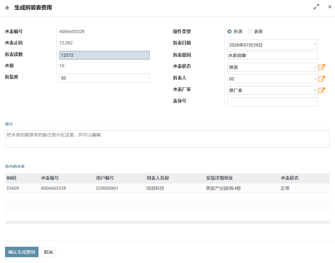
Task: Open external link for 水表状态
Action: pyautogui.click(x=322, y=67)
